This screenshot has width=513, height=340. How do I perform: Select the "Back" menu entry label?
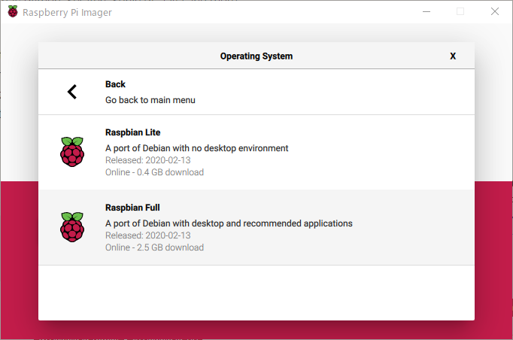click(x=115, y=84)
